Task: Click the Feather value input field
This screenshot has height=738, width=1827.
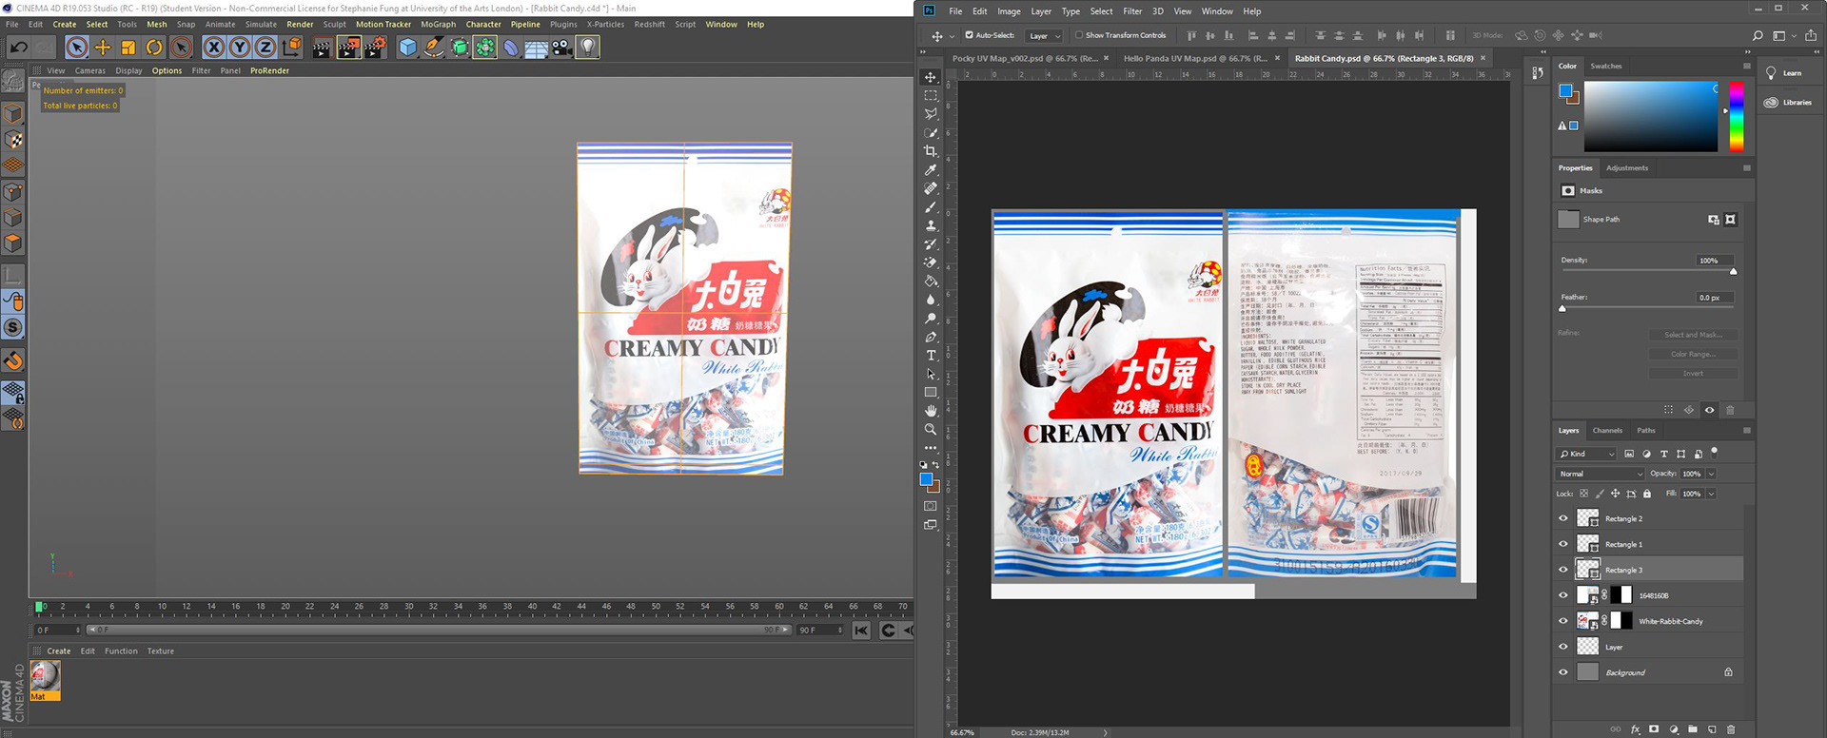Action: [1715, 298]
